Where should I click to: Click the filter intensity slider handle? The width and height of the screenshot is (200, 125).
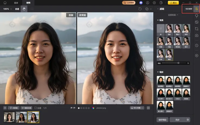click(178, 63)
